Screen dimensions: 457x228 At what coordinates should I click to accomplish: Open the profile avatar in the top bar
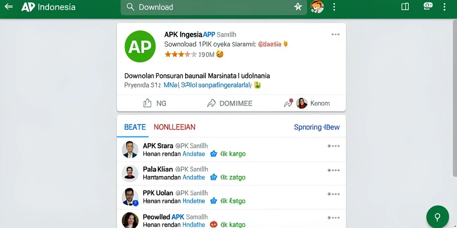317,7
